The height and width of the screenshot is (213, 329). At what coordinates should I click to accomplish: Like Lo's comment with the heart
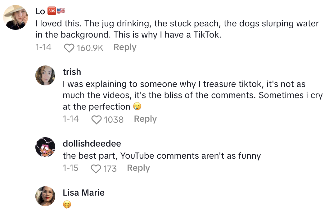[x=69, y=48]
